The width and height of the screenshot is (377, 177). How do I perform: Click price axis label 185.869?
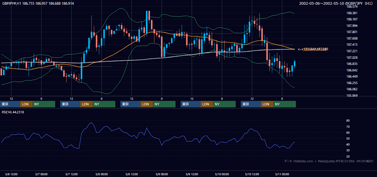353,96
